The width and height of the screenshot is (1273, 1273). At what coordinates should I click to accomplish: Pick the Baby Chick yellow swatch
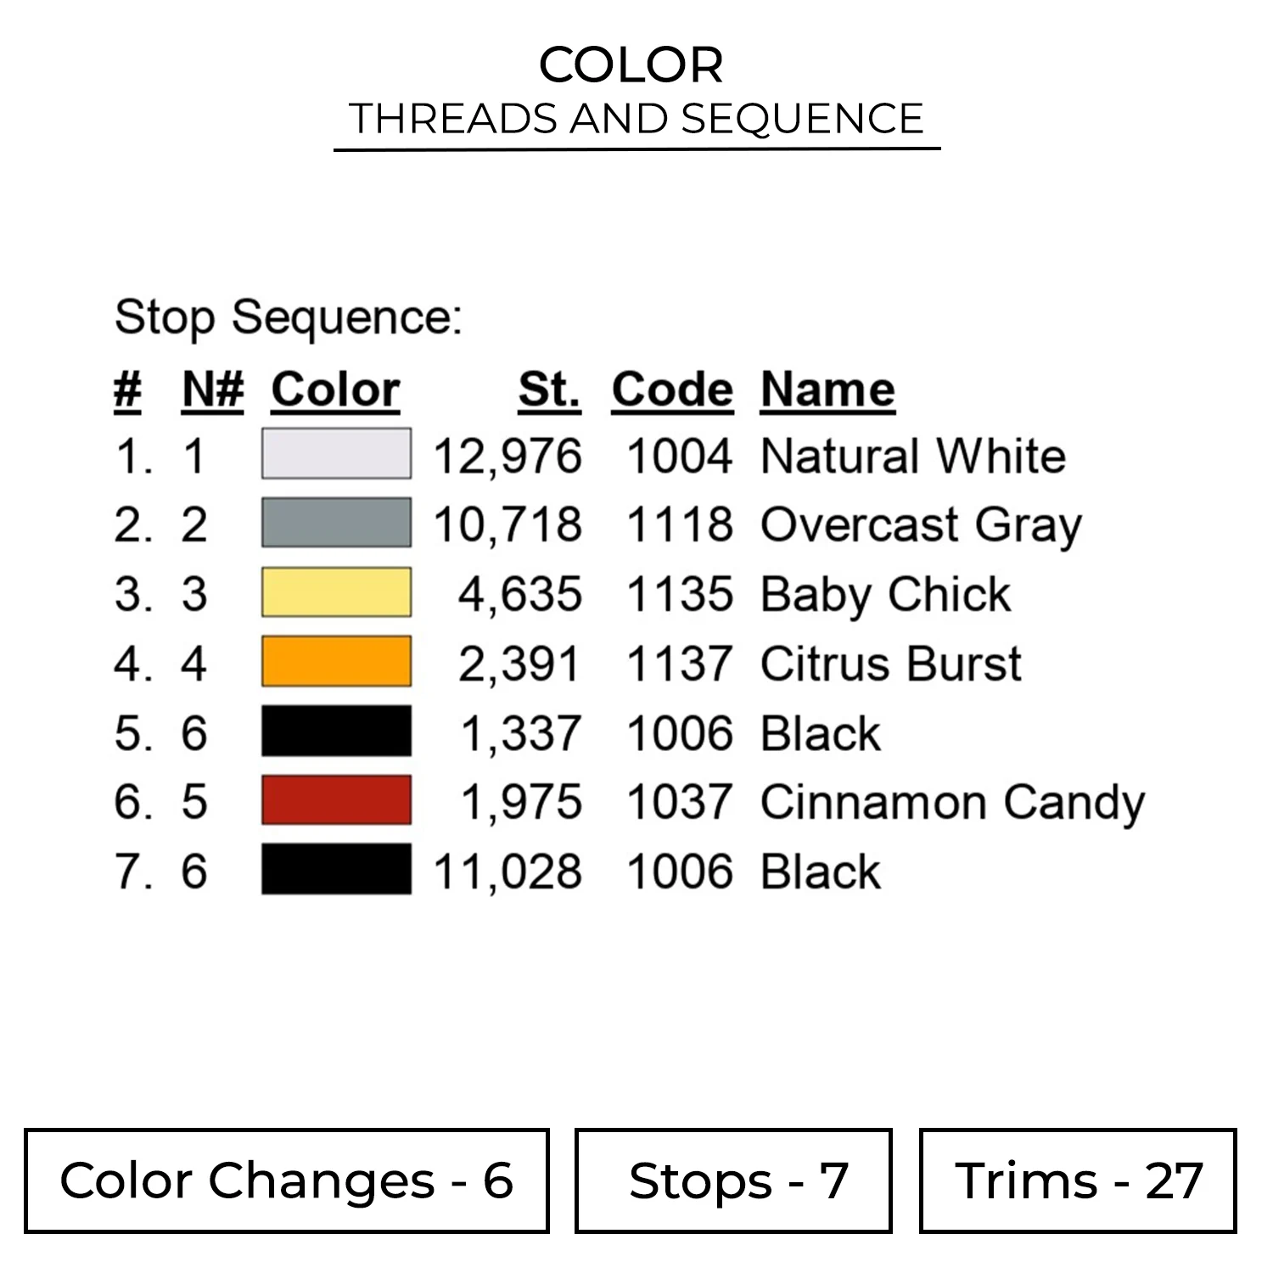[336, 592]
